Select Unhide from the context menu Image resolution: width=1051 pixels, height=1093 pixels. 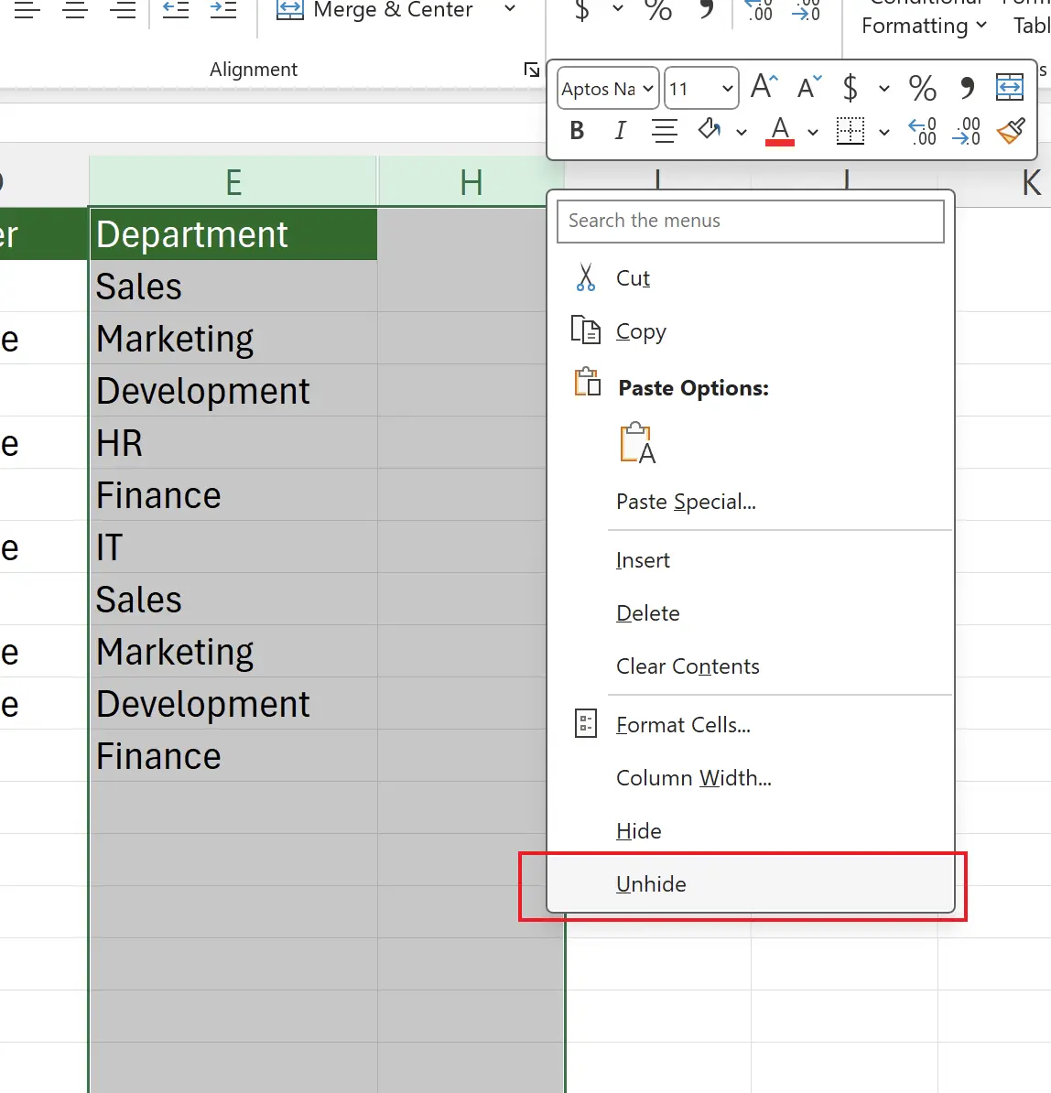[651, 884]
